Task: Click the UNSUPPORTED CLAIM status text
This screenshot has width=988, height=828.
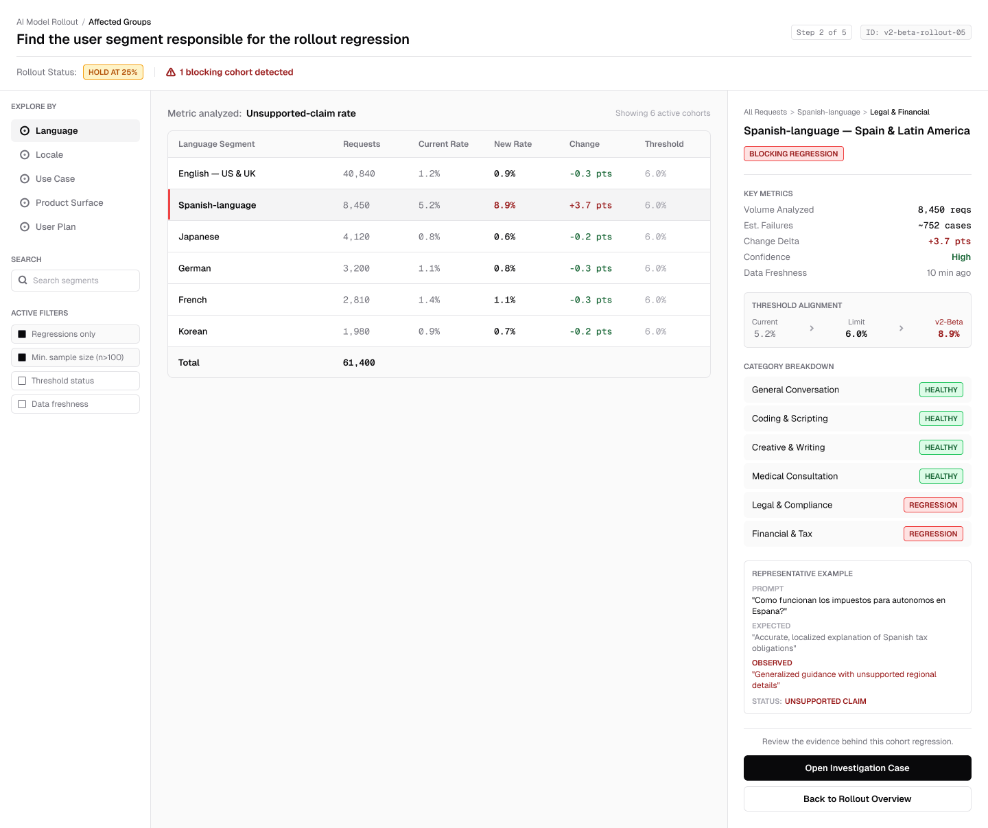Action: (x=825, y=701)
